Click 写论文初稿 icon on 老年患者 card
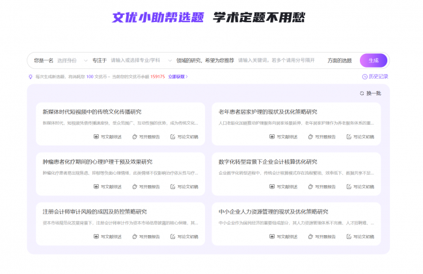 [349, 137]
